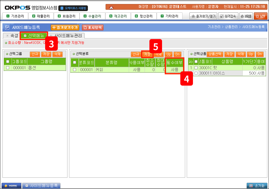Open 즐겨찾기/열기 favorites button

[203, 16]
